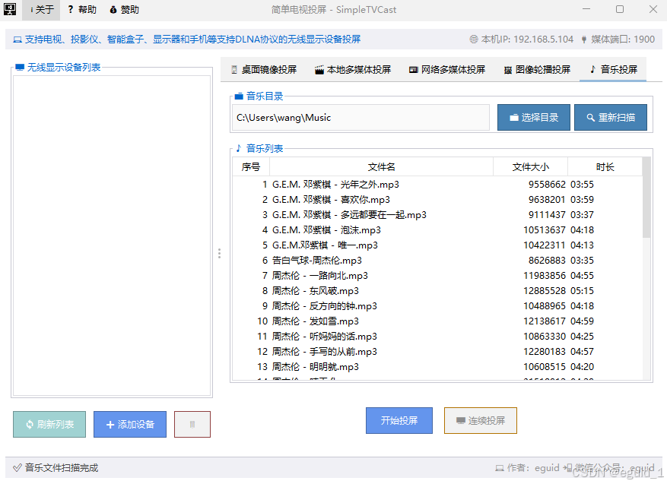Sort by the 序号 column header

(251, 167)
